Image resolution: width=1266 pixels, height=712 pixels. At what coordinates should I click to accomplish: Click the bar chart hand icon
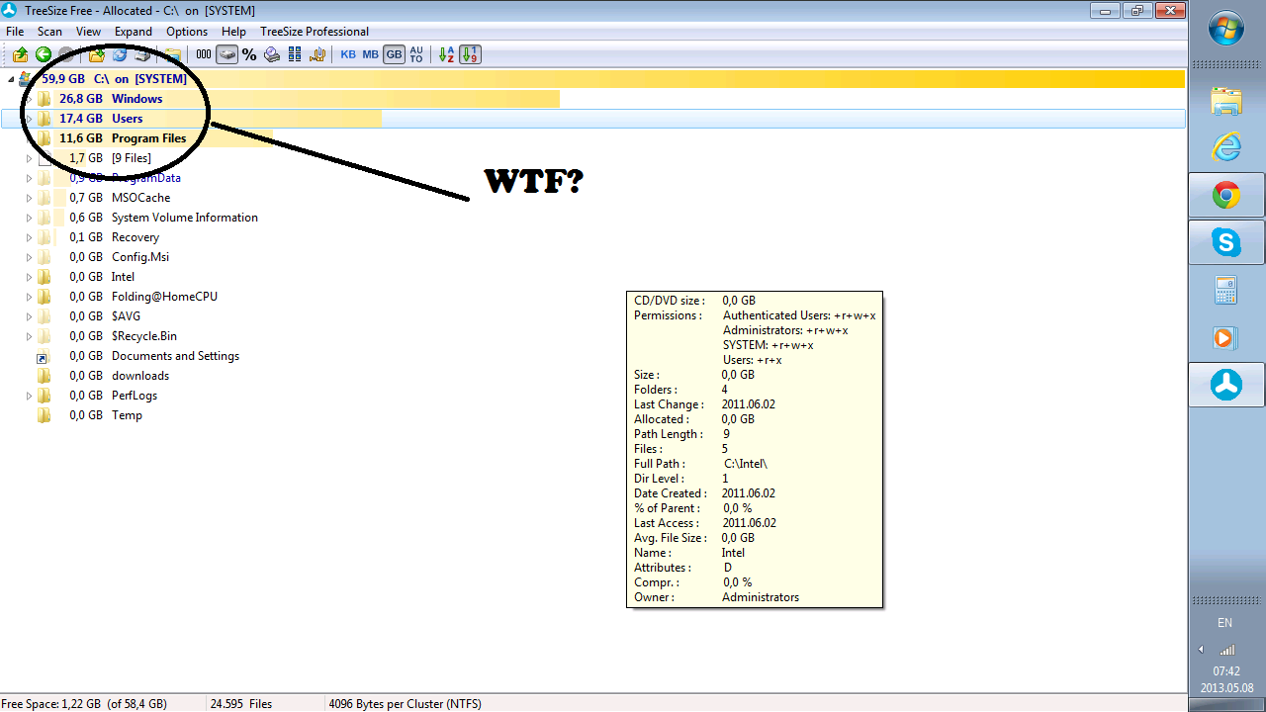[317, 54]
